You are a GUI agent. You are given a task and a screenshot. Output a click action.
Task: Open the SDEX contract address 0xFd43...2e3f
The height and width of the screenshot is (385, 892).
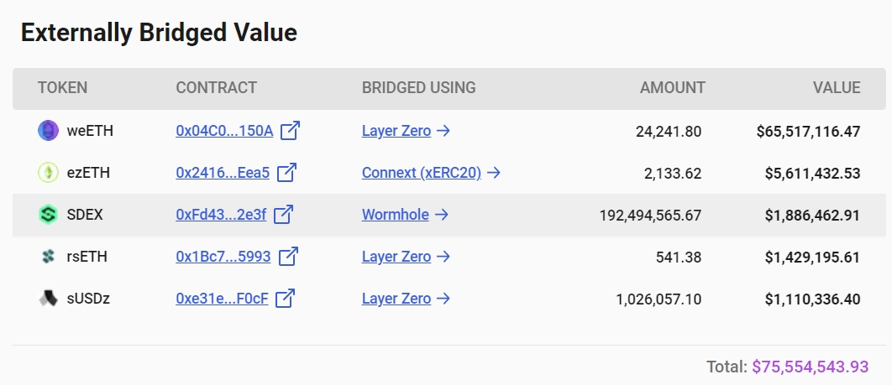point(221,215)
